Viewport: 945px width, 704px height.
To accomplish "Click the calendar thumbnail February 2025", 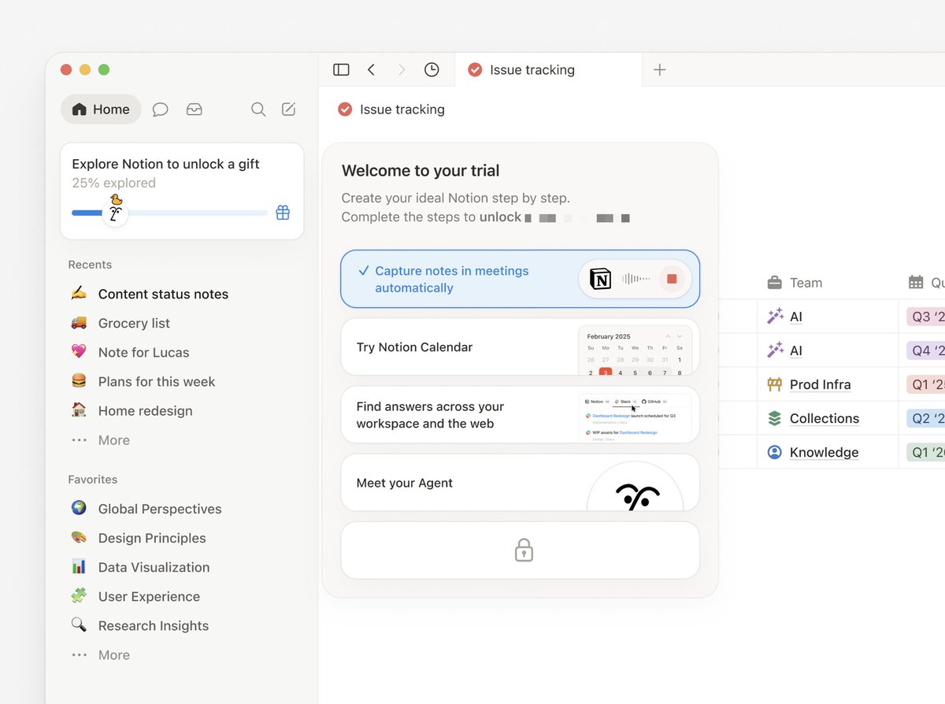I will [635, 351].
